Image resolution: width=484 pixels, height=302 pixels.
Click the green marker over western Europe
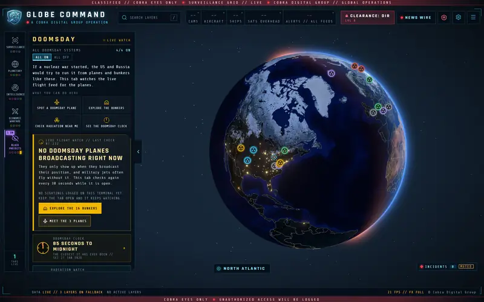pos(378,107)
